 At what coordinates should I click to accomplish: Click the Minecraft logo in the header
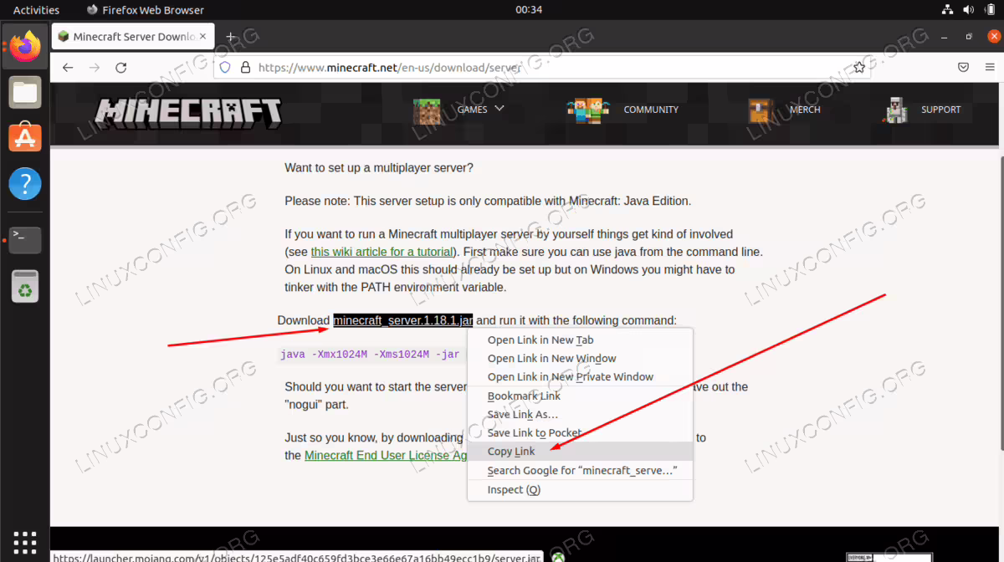[x=187, y=112]
